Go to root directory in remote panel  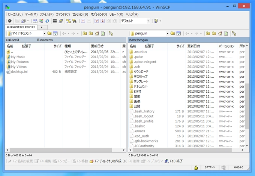[214, 34]
